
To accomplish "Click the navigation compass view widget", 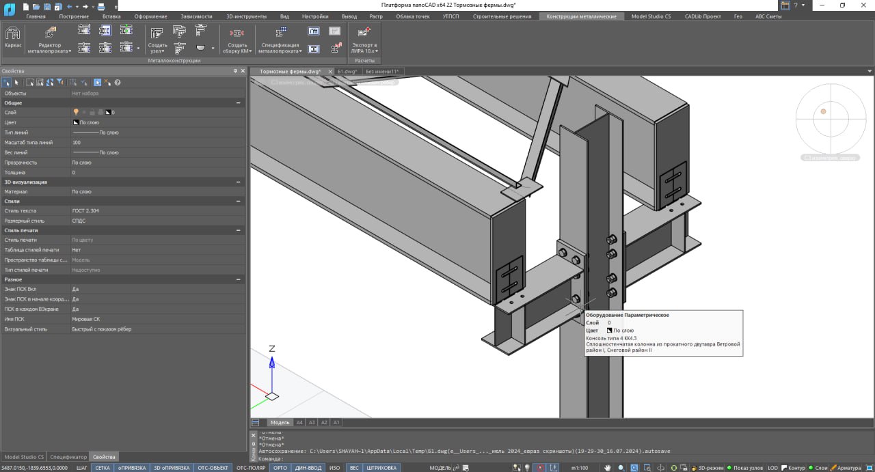I will (x=830, y=118).
